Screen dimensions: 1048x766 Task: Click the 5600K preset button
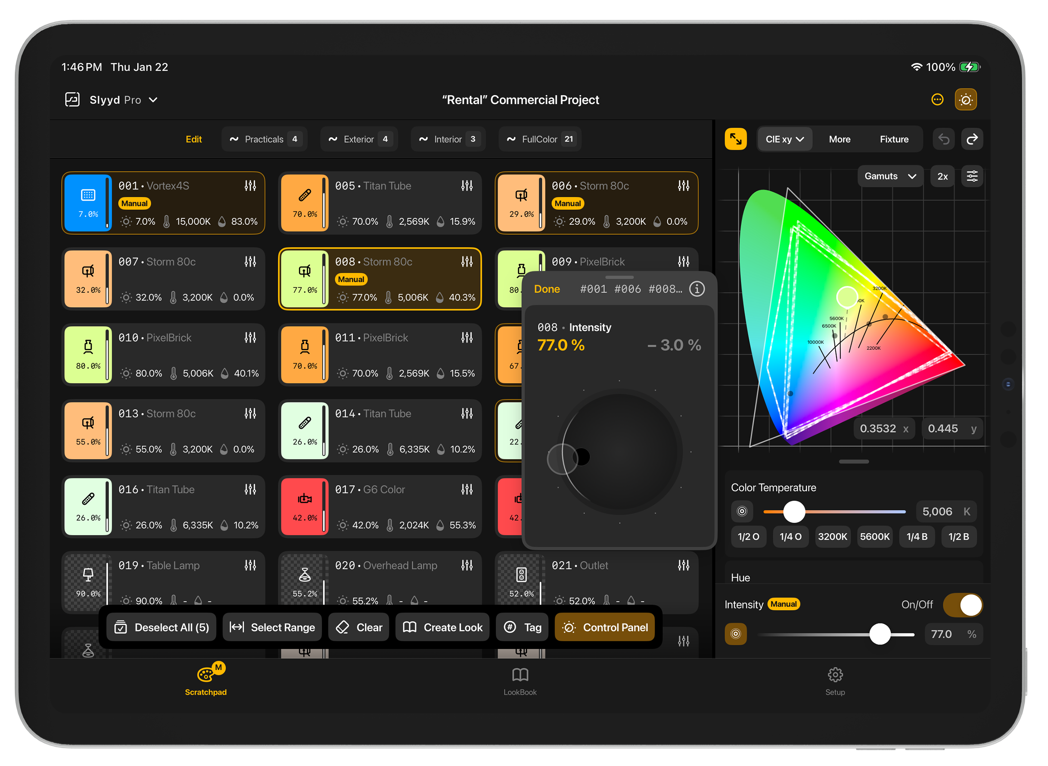(x=875, y=536)
